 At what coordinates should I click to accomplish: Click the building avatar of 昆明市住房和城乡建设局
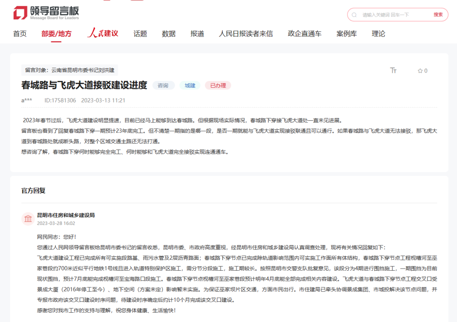point(28,219)
